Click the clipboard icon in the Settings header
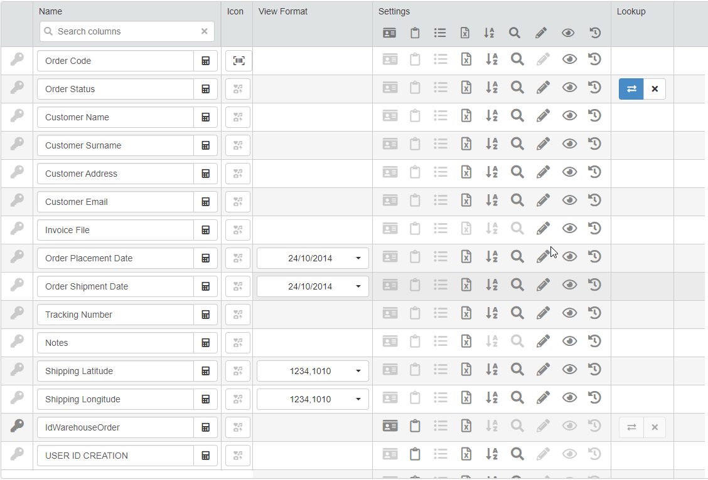The image size is (708, 480). tap(415, 33)
